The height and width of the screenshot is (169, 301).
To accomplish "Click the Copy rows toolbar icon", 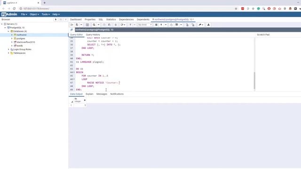I will coord(104,25).
